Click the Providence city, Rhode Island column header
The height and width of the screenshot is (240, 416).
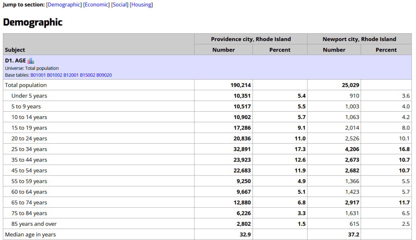(250, 39)
